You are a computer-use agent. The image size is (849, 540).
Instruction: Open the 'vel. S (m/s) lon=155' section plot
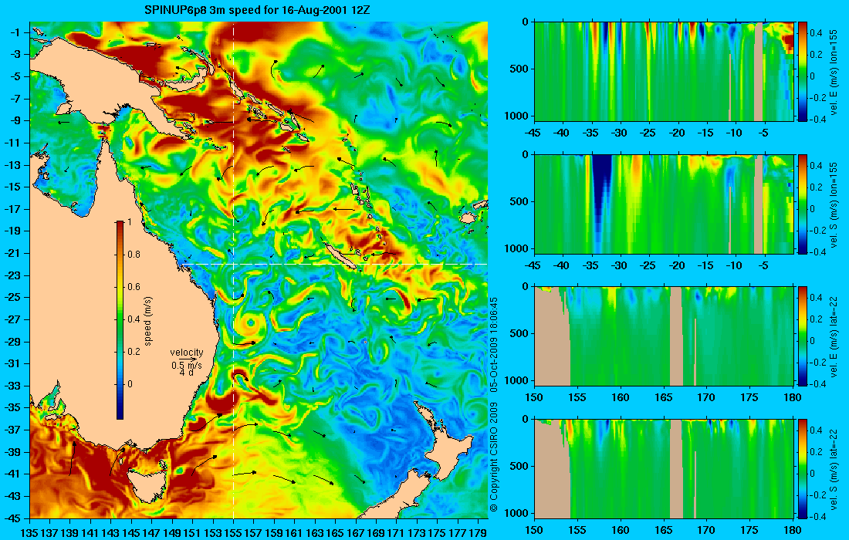click(664, 204)
